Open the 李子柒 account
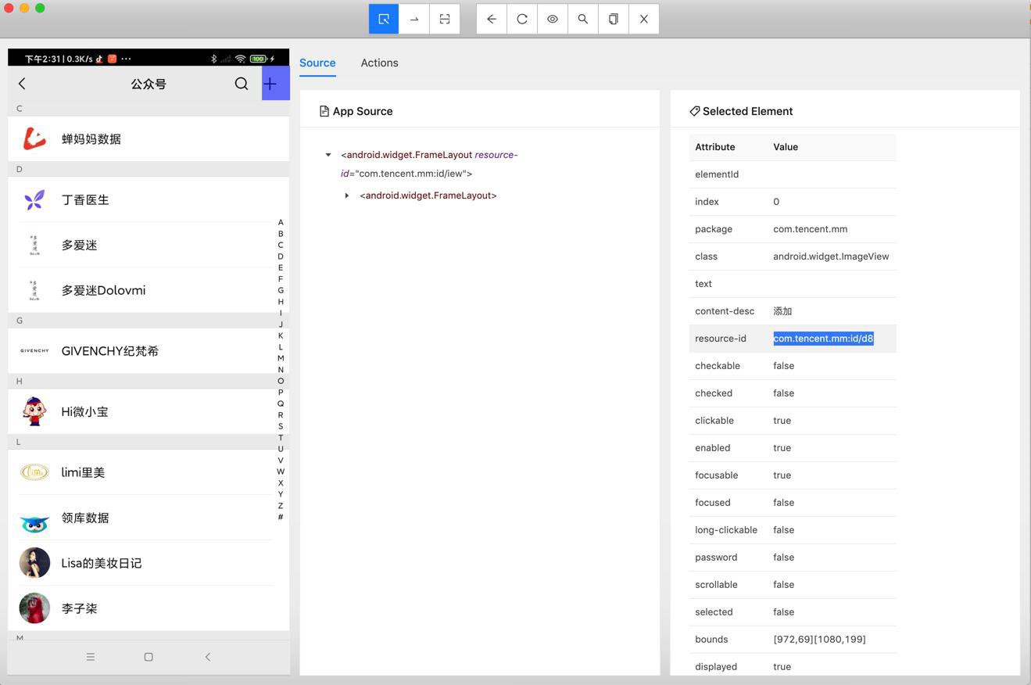 [x=149, y=608]
